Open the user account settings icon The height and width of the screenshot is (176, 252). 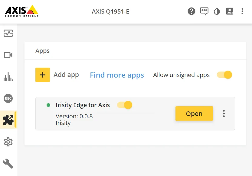click(230, 11)
